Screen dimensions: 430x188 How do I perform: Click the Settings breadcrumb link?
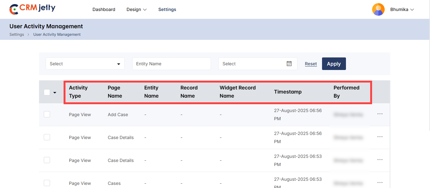pyautogui.click(x=17, y=35)
